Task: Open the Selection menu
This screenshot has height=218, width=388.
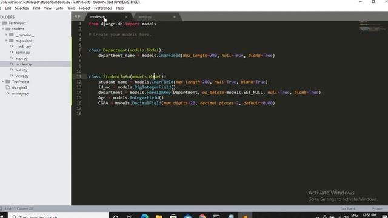Action: coord(22,8)
